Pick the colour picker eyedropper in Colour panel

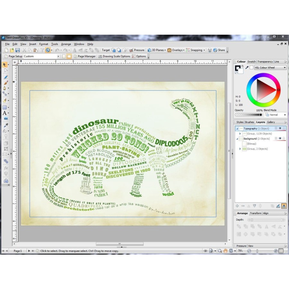pos(247,67)
